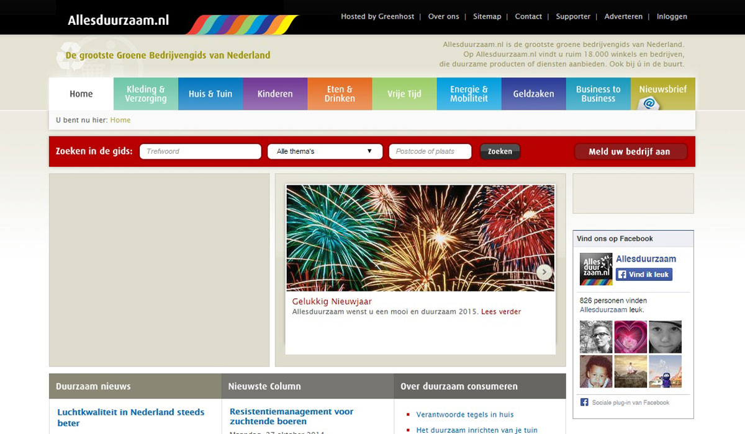Viewport: 745px width, 434px height.
Task: Click the blue sky Facebook fan photo
Action: [665, 371]
